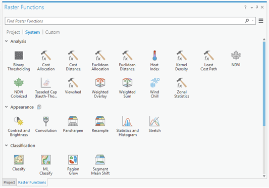Select the Euclidean Distance function
Image resolution: width=269 pixels, height=188 pixels.
click(127, 61)
